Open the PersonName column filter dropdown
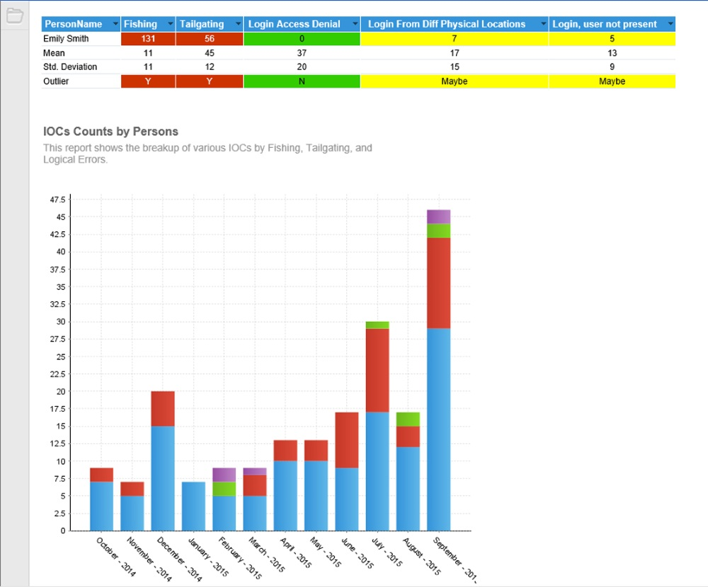Screen dimensions: 708x587 click(x=115, y=24)
